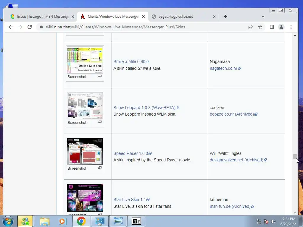Viewport: 303px width, 227px height.
Task: Select the author name Nagamasa
Action: point(220,61)
